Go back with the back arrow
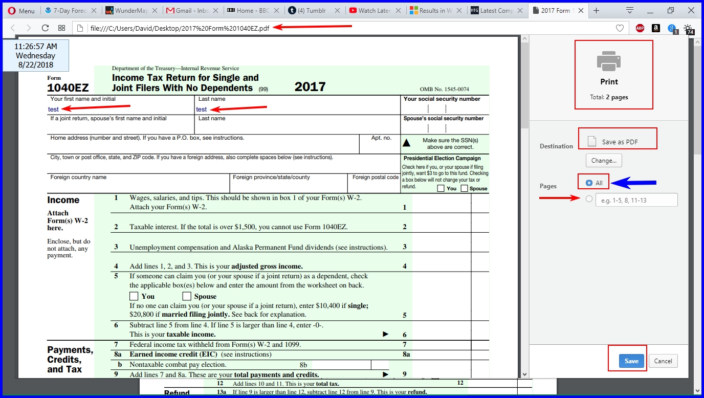This screenshot has height=398, width=704. [x=14, y=28]
